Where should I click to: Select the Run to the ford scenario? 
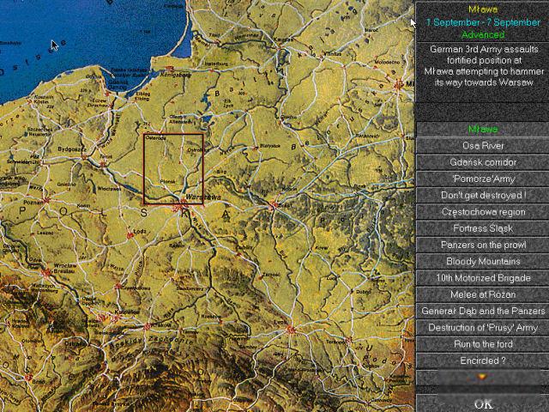(483, 343)
